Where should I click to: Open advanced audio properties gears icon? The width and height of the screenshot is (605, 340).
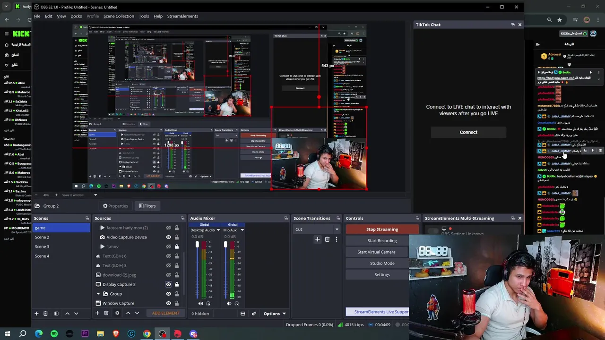pos(254,314)
